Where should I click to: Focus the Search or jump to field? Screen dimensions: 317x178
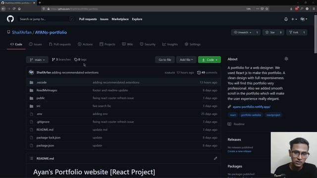click(46, 19)
